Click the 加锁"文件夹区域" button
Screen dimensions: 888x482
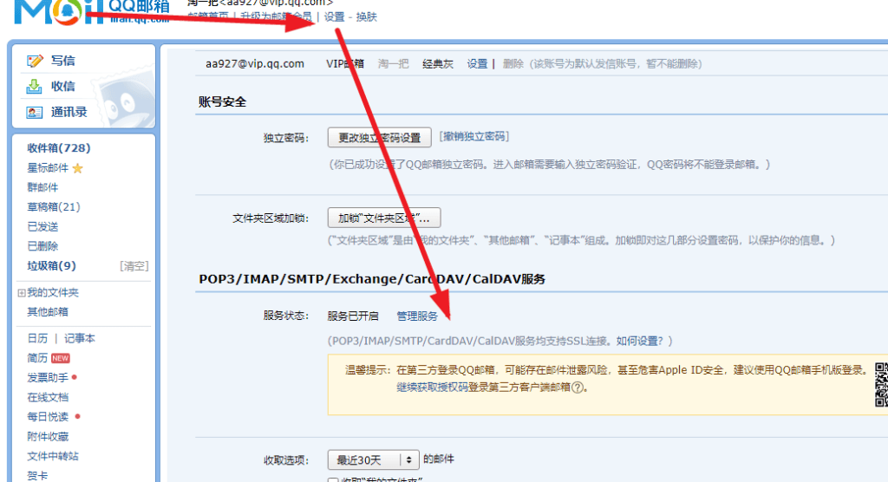[x=384, y=218]
